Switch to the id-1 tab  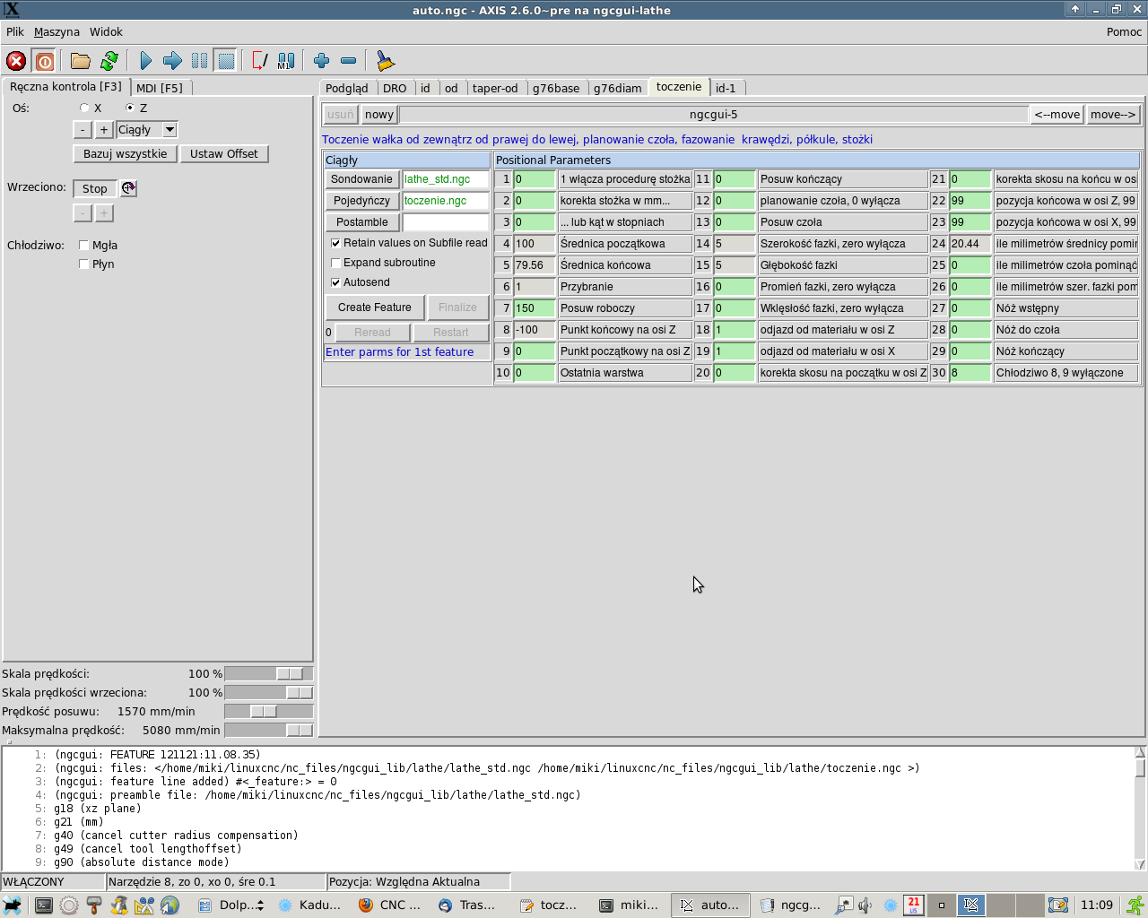[726, 88]
